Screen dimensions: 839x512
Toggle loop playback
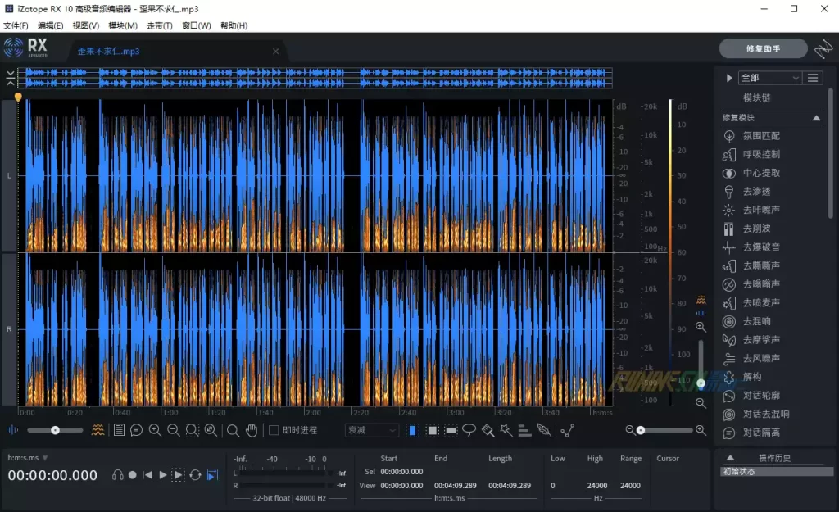195,475
